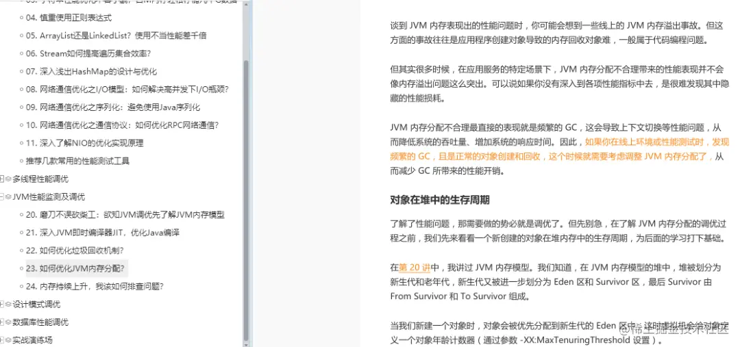Screen dimensions: 740x347
Task: Click the sidebar vertical scrollbar thumb
Action: [246, 201]
